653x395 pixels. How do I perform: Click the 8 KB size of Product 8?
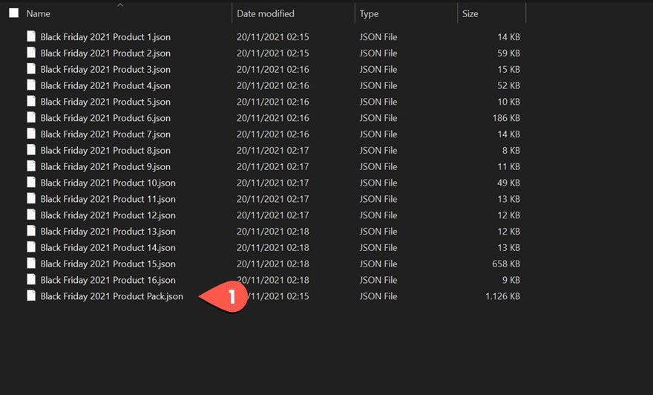coord(511,151)
